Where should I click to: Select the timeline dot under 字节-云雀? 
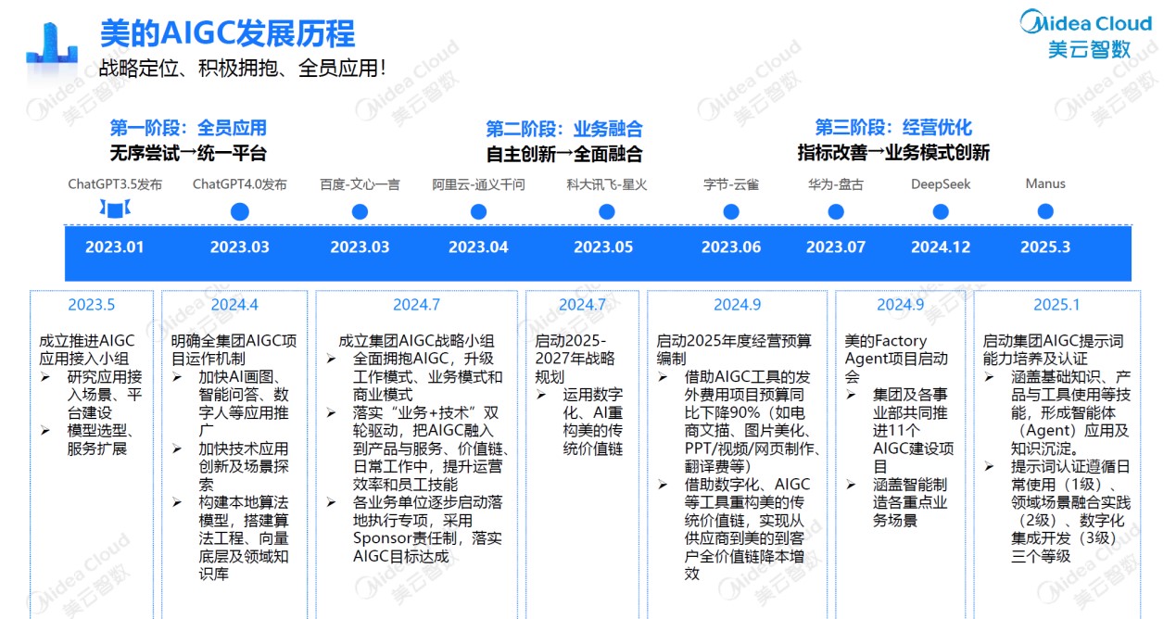731,212
